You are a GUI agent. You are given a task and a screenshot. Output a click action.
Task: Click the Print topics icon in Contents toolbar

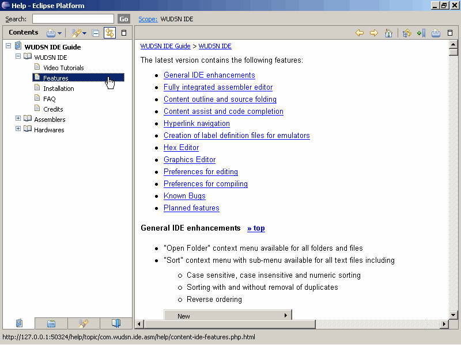tap(51, 33)
